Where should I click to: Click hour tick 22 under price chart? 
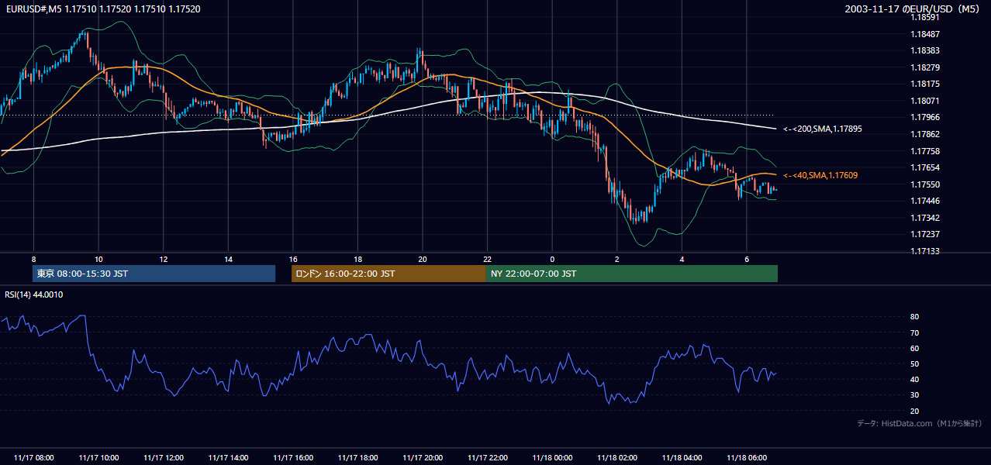point(488,259)
